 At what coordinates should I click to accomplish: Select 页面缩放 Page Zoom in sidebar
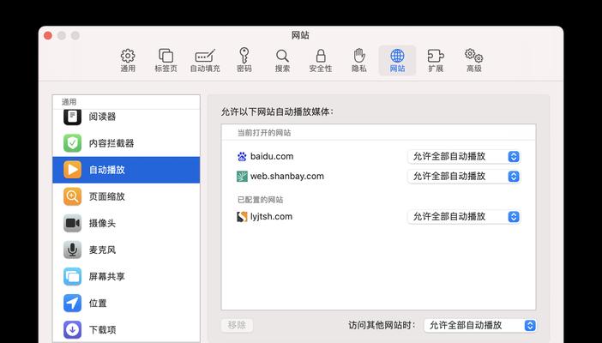click(x=126, y=196)
